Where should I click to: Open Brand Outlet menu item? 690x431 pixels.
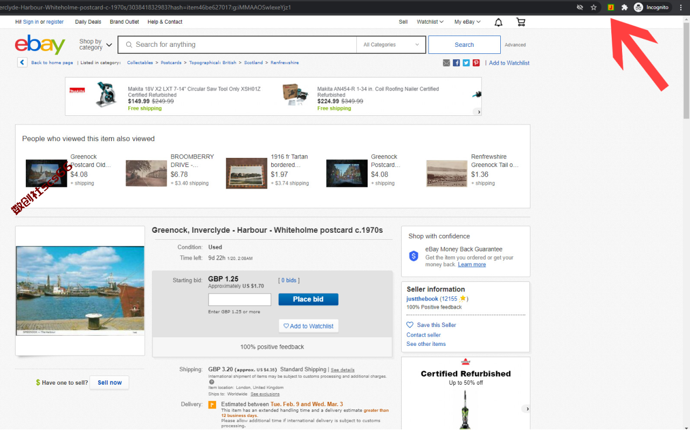click(x=125, y=22)
